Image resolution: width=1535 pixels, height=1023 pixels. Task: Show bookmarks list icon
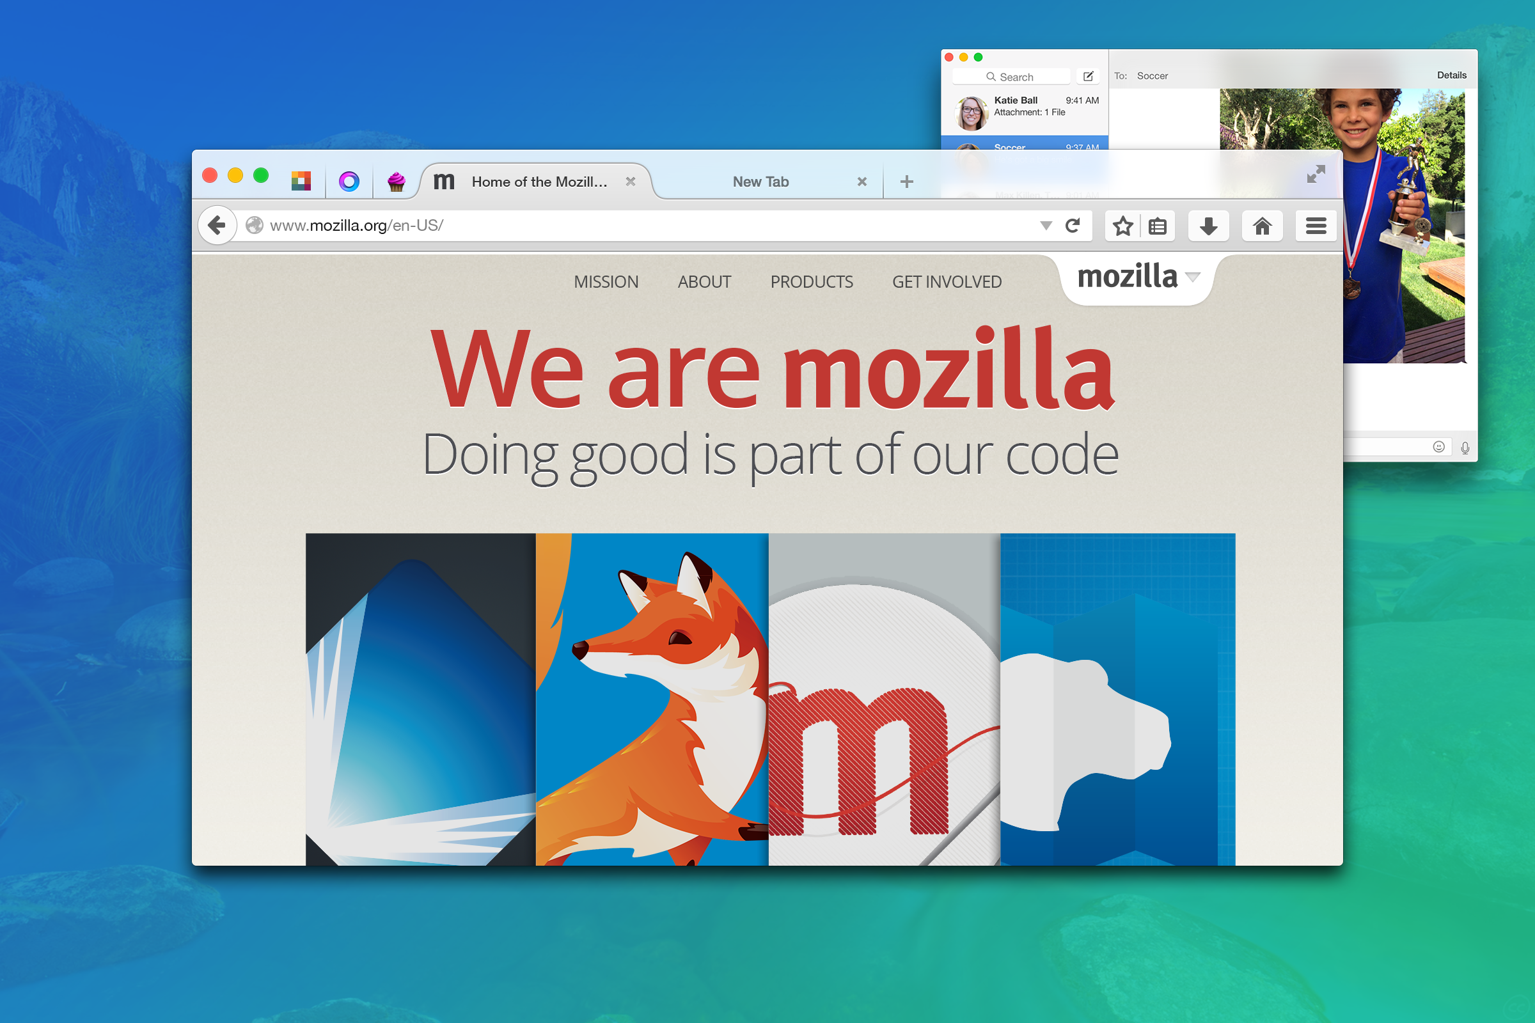(1157, 226)
